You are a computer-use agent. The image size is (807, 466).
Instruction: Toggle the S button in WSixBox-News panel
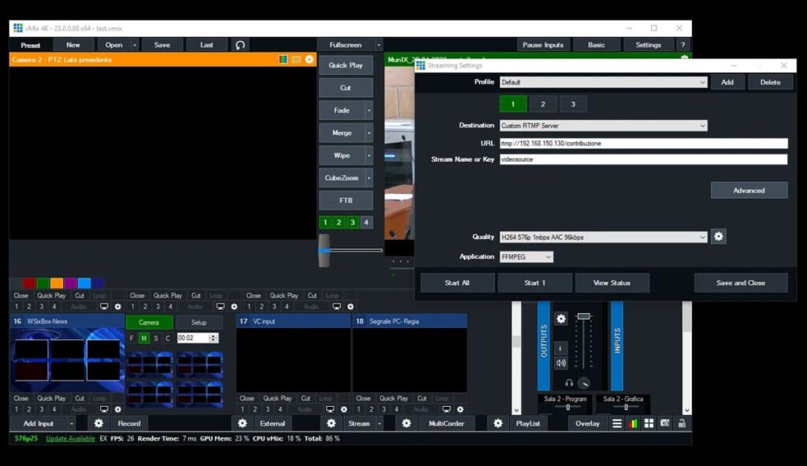(x=156, y=338)
